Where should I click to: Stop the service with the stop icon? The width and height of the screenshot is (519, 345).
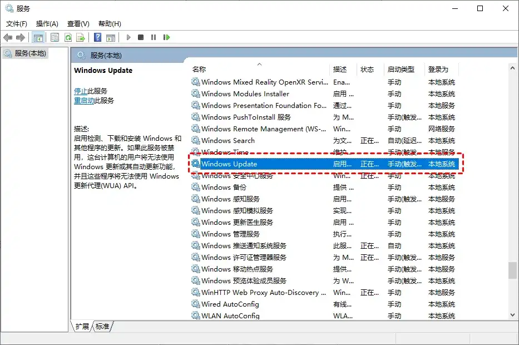141,37
